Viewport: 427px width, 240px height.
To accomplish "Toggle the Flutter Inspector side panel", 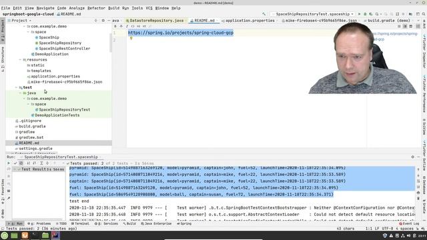I will pos(424,53).
